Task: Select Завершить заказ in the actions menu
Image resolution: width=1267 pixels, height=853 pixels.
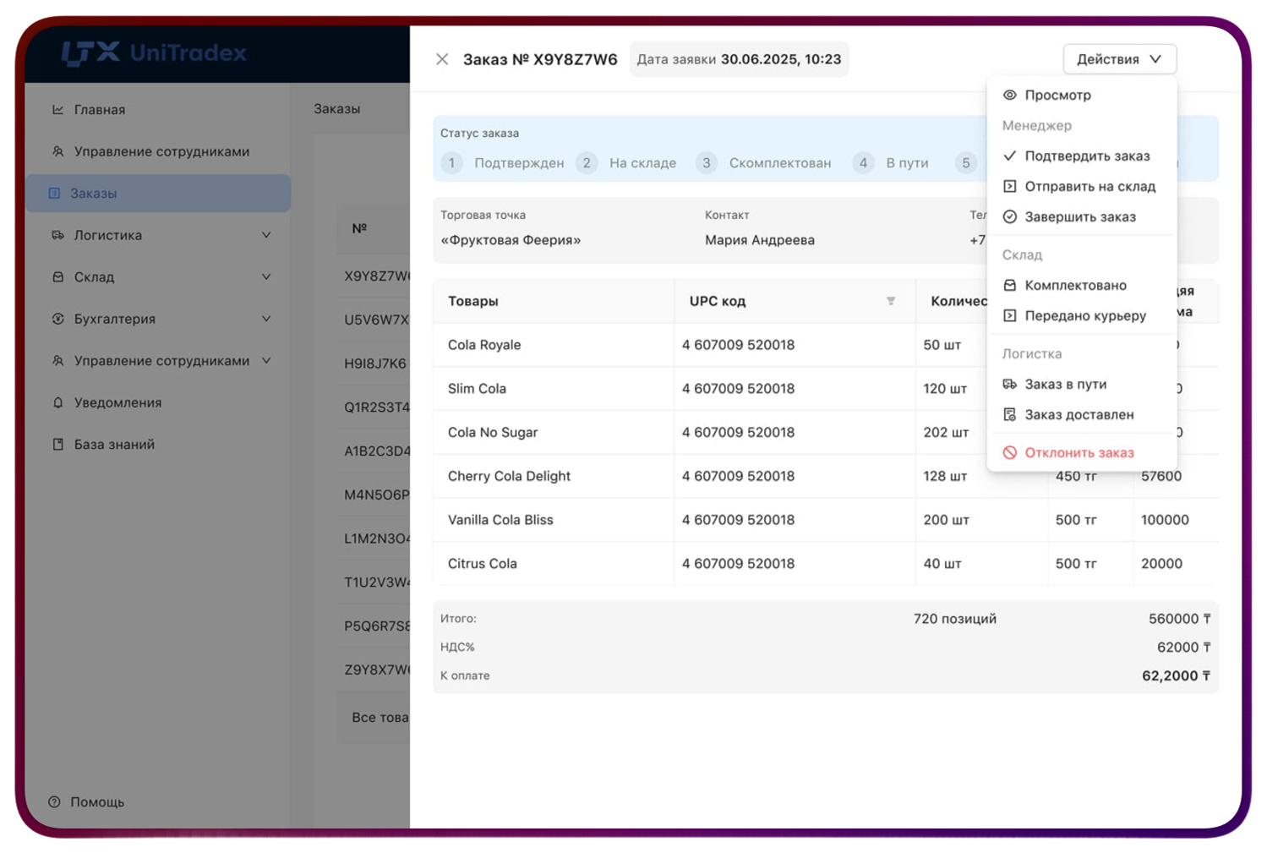Action: [1079, 216]
